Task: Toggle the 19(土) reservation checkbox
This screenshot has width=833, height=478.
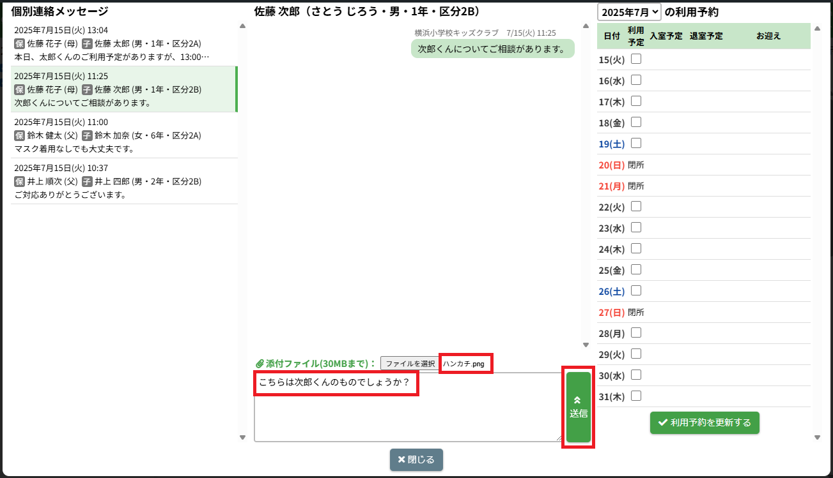Action: pos(636,144)
